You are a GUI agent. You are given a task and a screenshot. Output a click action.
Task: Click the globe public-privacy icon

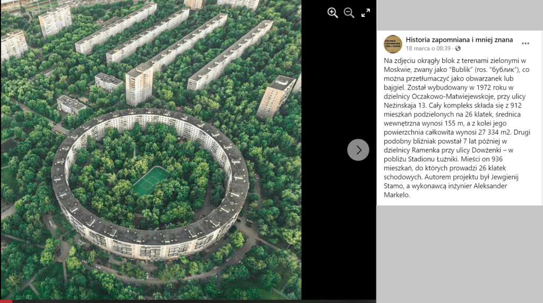coord(458,48)
